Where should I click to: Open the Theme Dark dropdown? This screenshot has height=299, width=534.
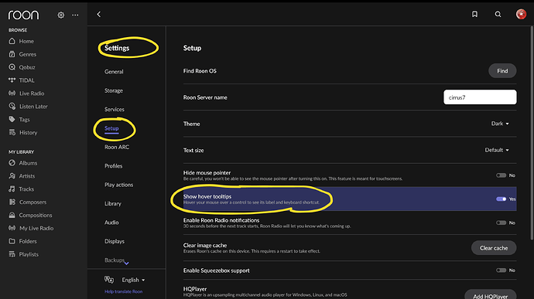click(x=500, y=124)
